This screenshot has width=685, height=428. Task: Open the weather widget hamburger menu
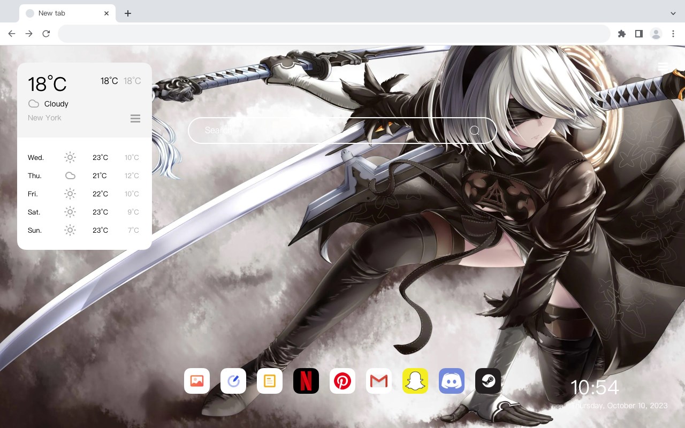[135, 118]
